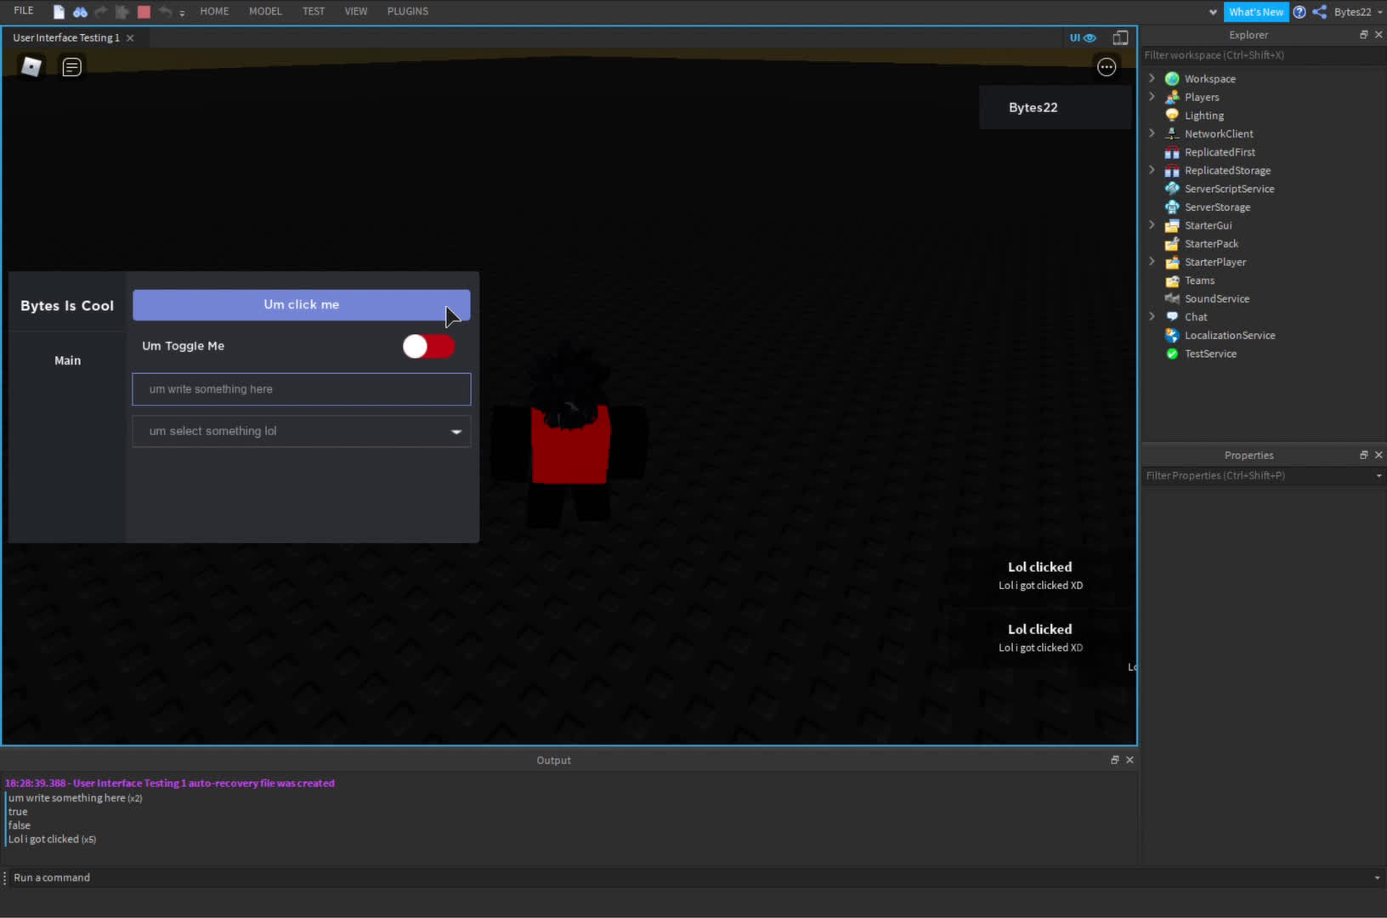Open the Filter Properties dropdown arrow

pos(1379,476)
